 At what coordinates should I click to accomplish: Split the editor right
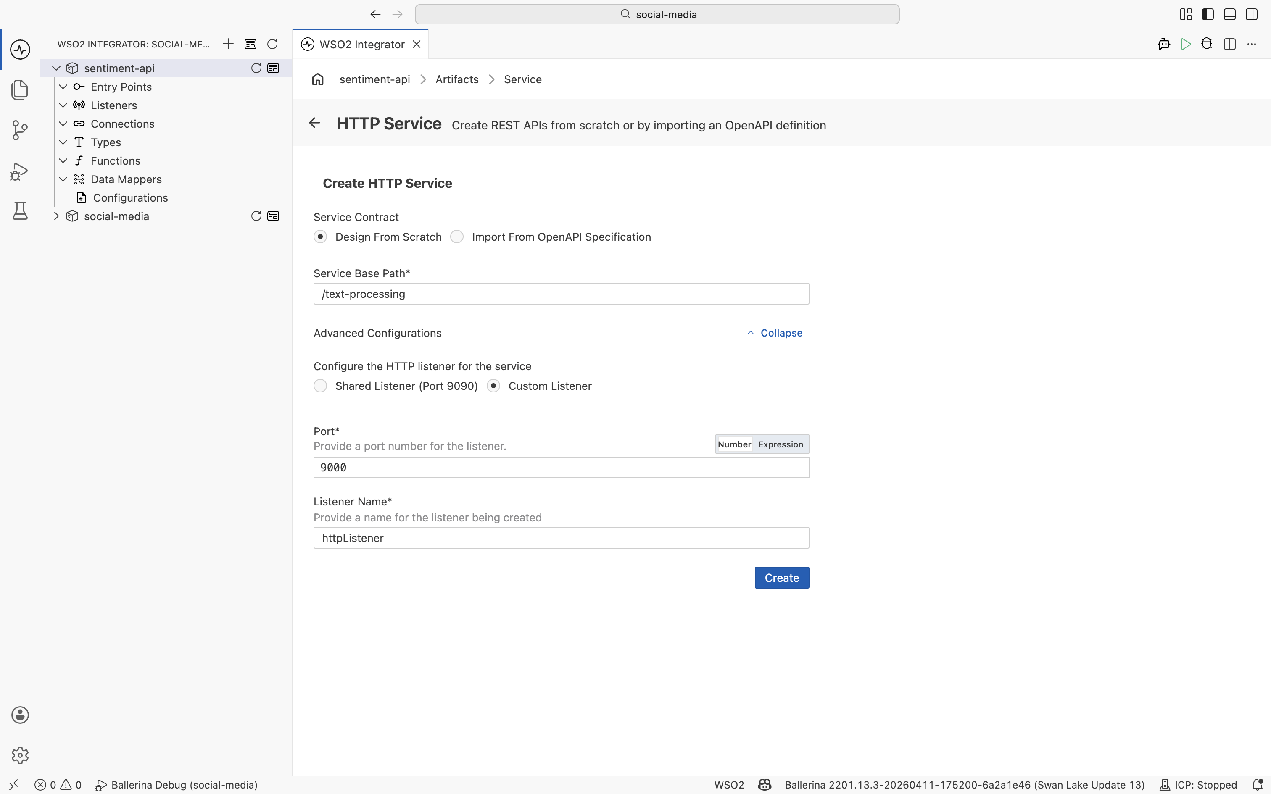tap(1229, 44)
